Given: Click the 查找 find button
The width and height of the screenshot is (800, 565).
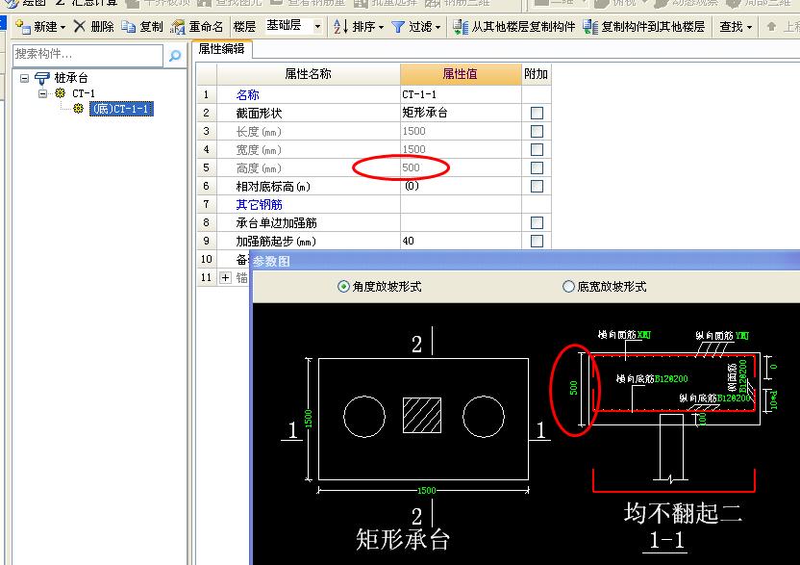Looking at the screenshot, I should tap(731, 27).
